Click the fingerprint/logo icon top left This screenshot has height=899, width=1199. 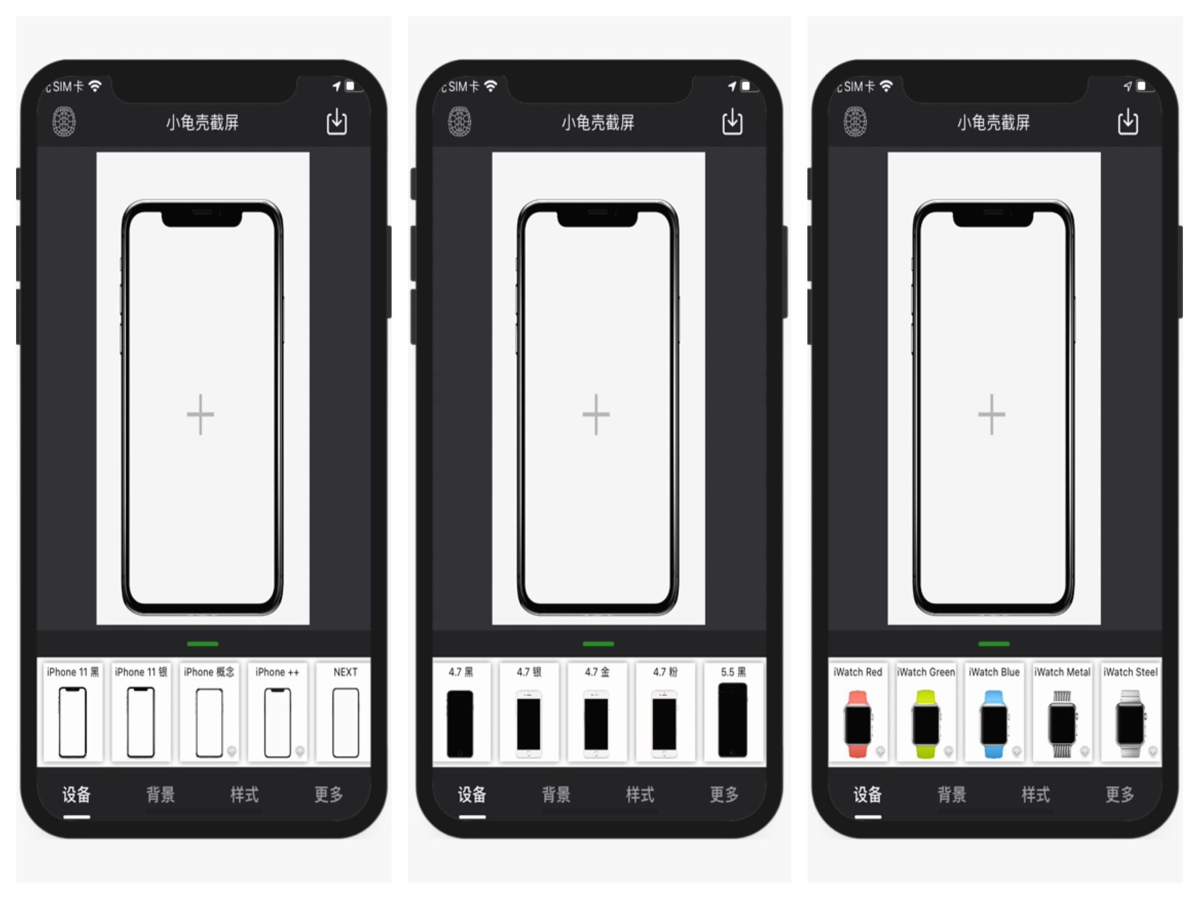63,121
